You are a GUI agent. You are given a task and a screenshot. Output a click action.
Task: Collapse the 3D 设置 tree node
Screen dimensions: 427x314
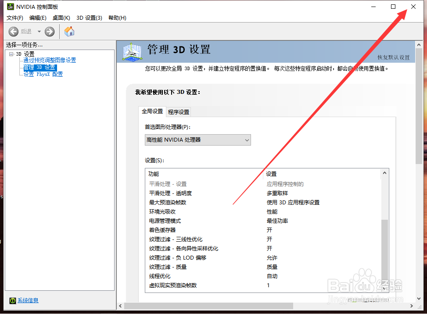11,54
